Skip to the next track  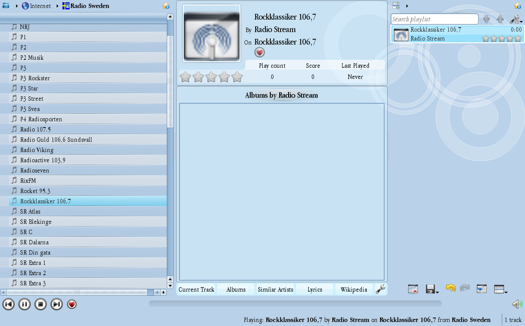tap(57, 304)
